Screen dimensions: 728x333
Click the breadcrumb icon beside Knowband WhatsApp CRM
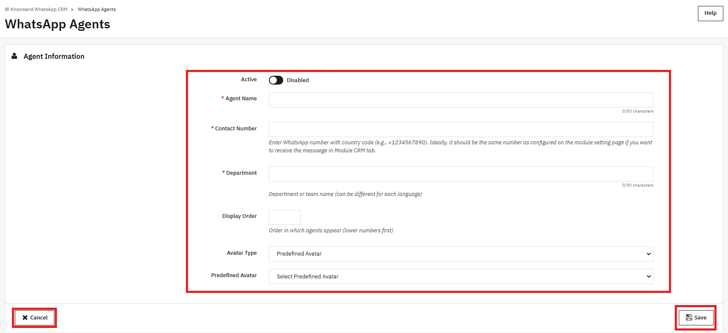click(x=7, y=9)
